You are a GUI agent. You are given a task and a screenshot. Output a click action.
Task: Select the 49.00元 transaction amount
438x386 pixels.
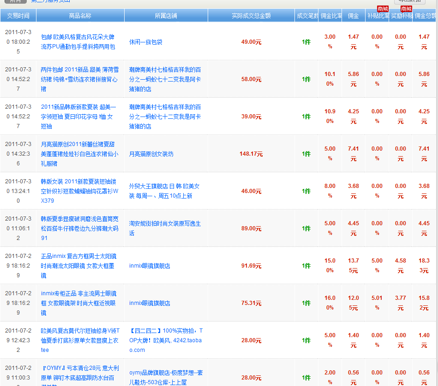pyautogui.click(x=251, y=42)
